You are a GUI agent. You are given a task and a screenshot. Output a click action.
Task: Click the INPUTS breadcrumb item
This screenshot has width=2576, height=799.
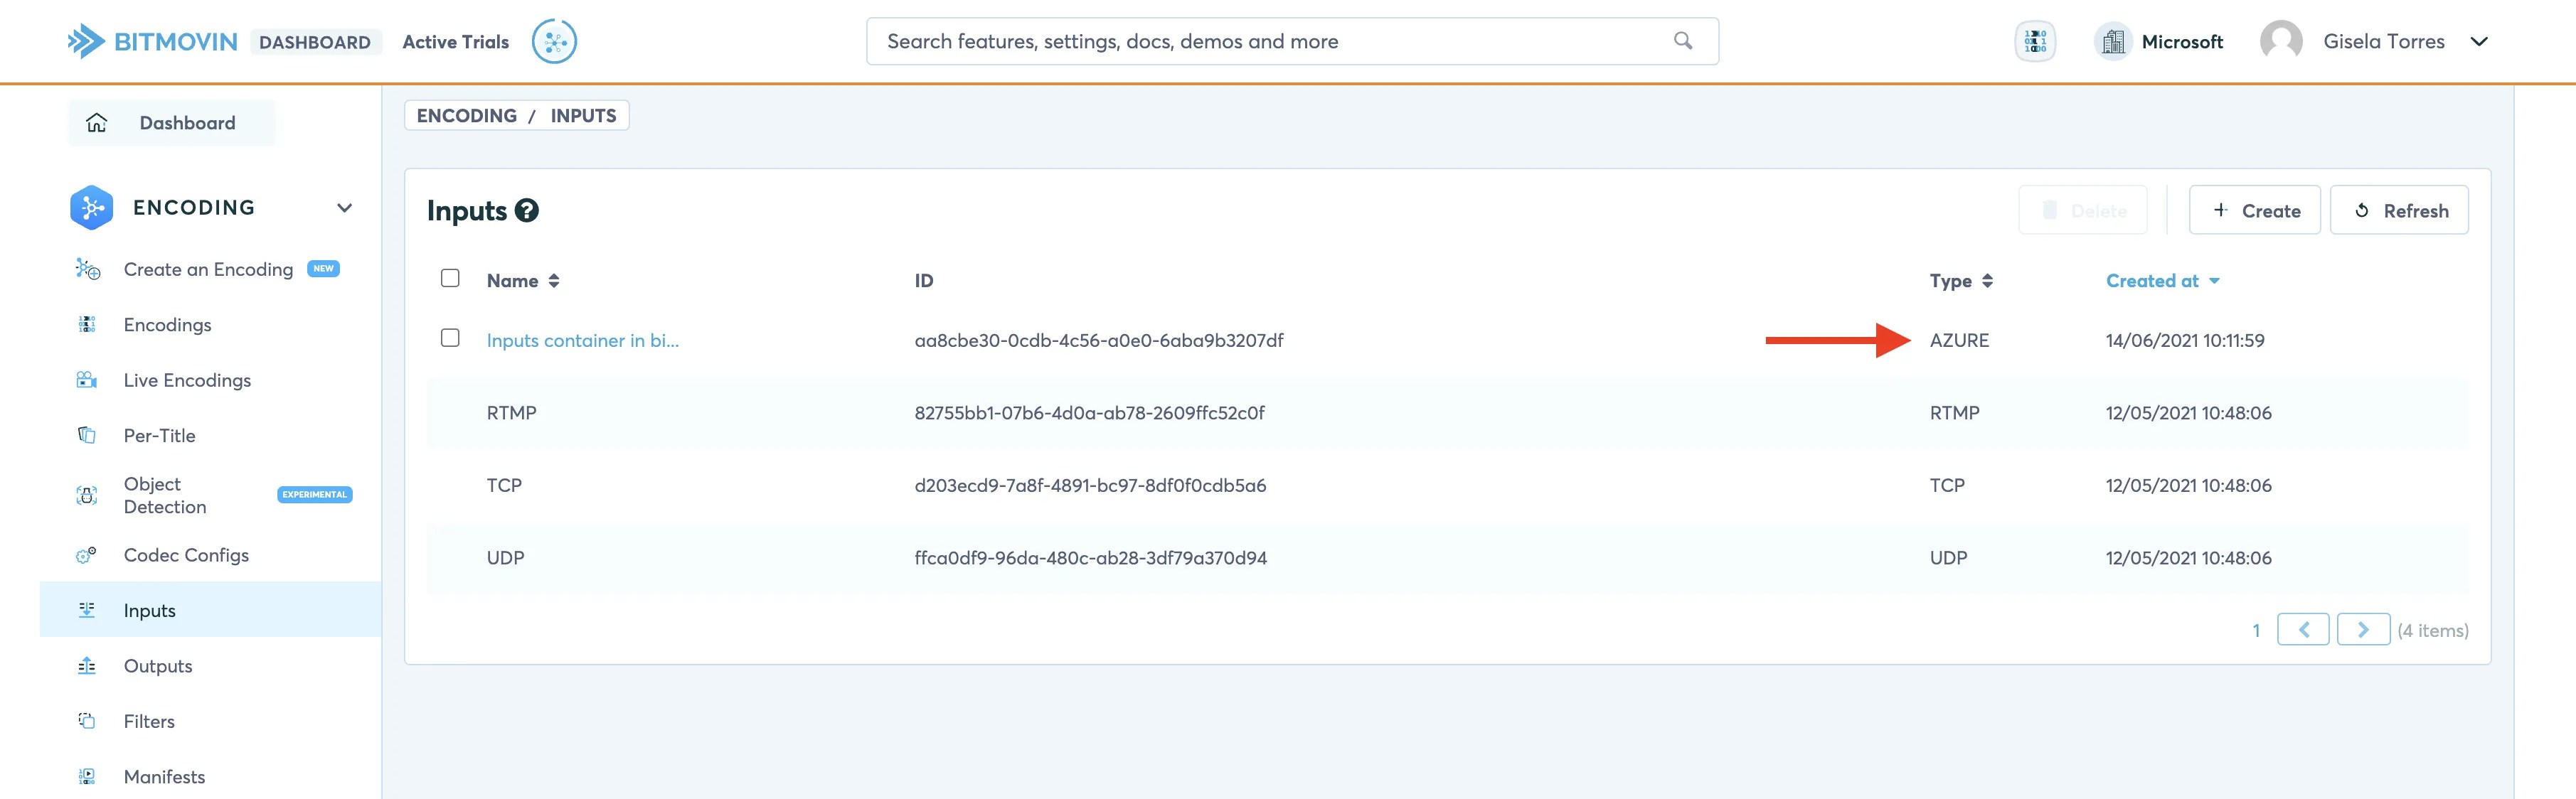[x=583, y=115]
